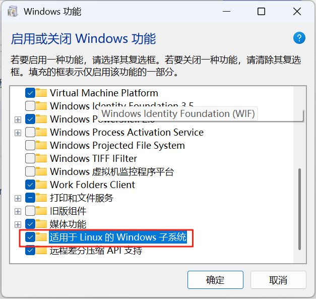Click the Windows 功能 title bar icon
The height and width of the screenshot is (299, 316).
13,11
